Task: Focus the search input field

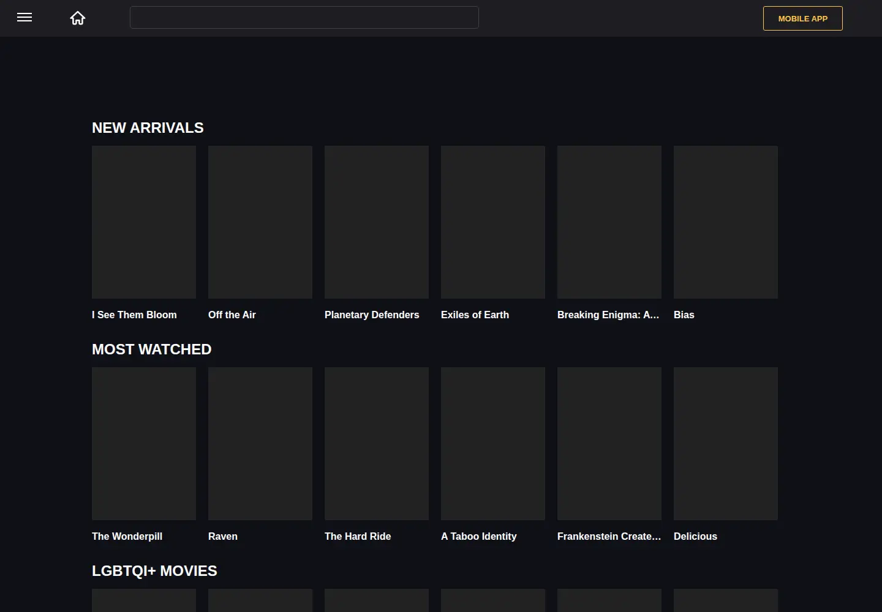Action: pyautogui.click(x=304, y=18)
